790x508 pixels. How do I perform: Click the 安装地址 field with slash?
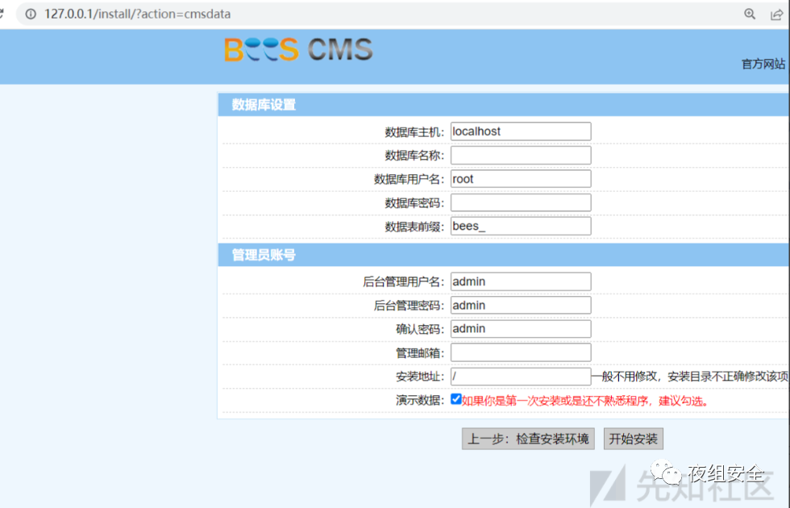(521, 377)
